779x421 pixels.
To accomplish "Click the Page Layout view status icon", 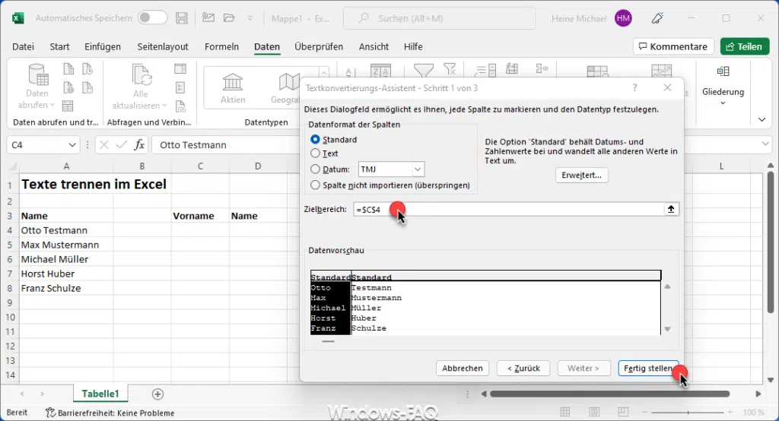I will (593, 413).
